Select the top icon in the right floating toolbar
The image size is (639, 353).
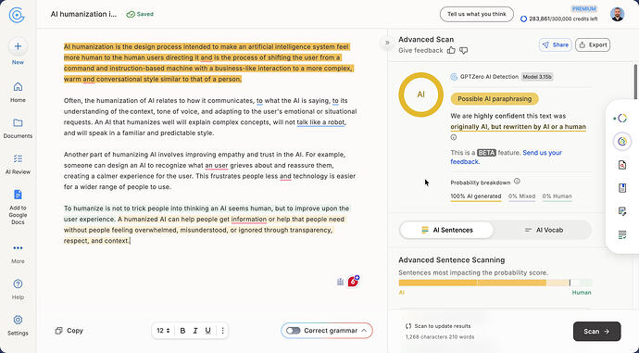622,119
